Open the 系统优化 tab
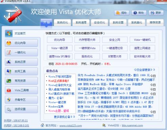This screenshot has height=130, width=167. (62, 23)
